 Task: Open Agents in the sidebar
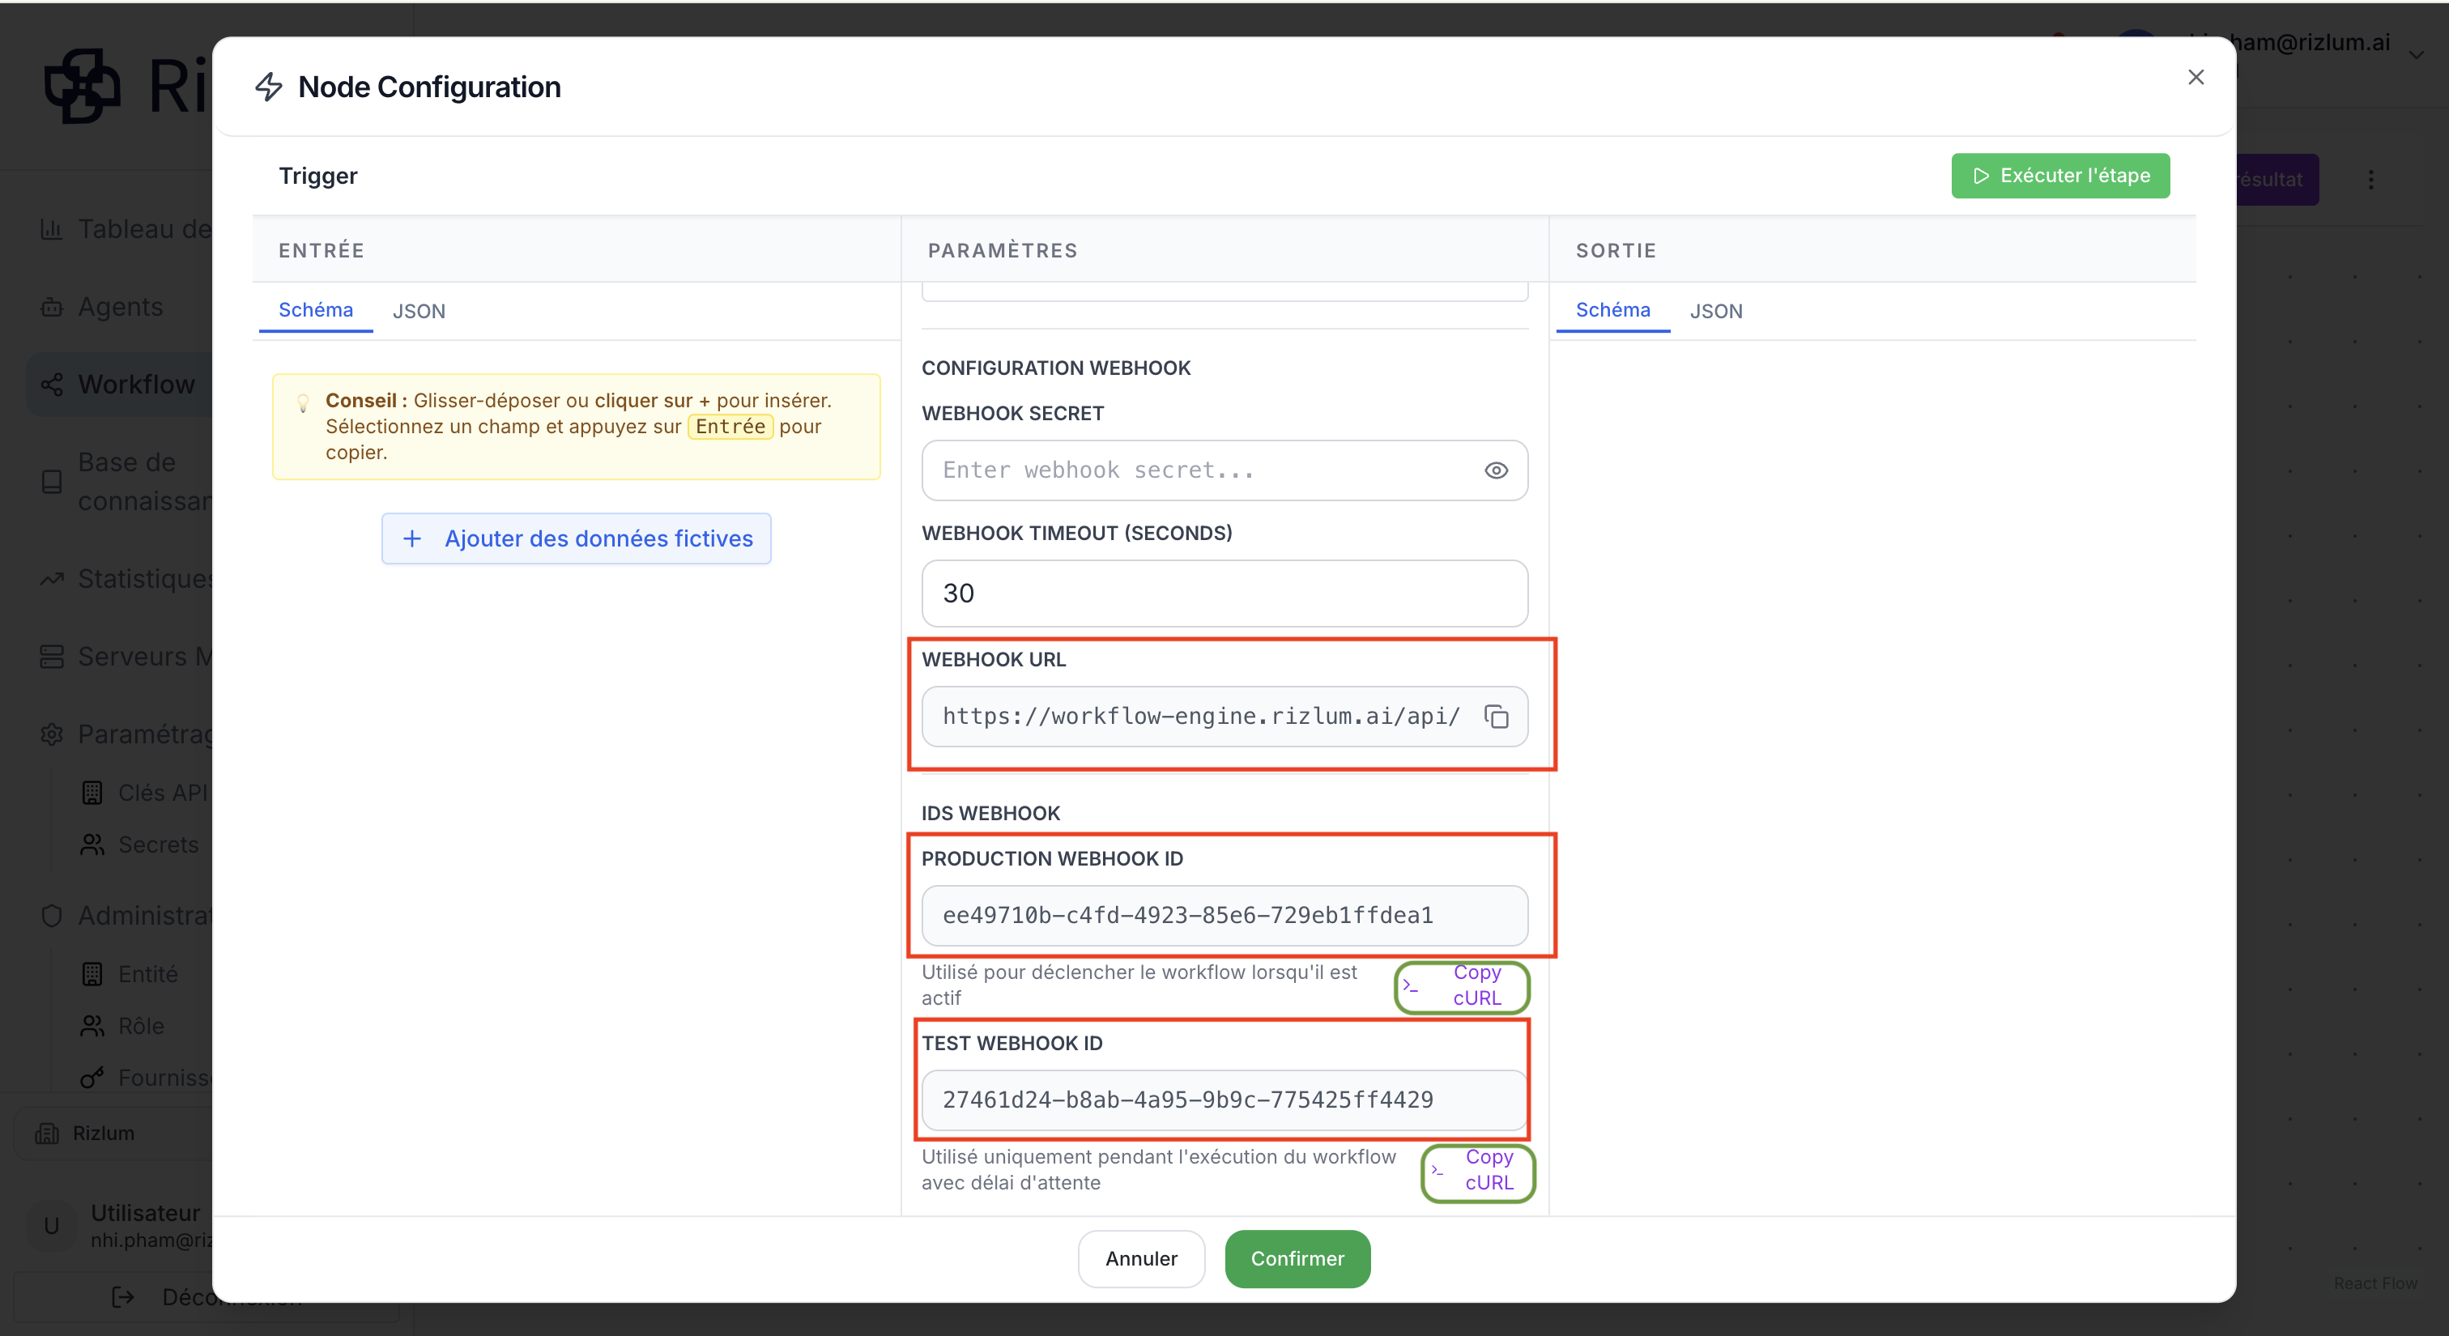pos(120,307)
